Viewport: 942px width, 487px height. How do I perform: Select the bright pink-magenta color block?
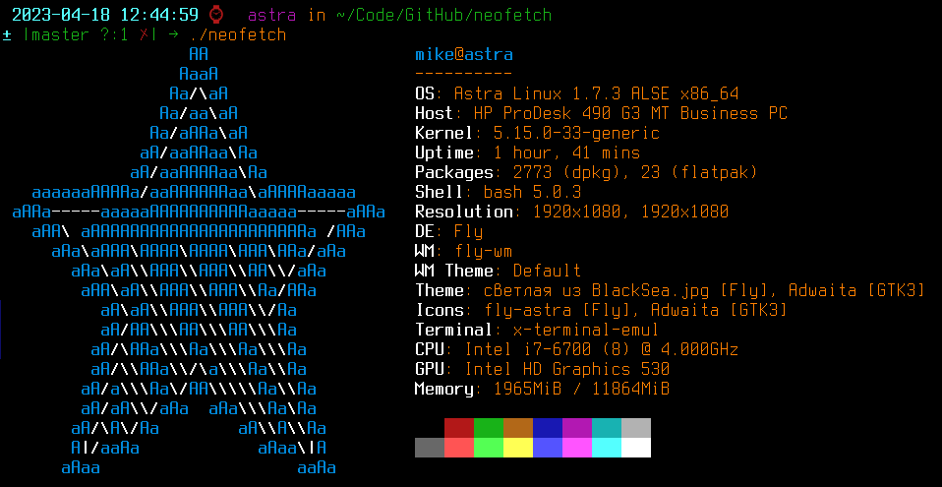click(577, 448)
